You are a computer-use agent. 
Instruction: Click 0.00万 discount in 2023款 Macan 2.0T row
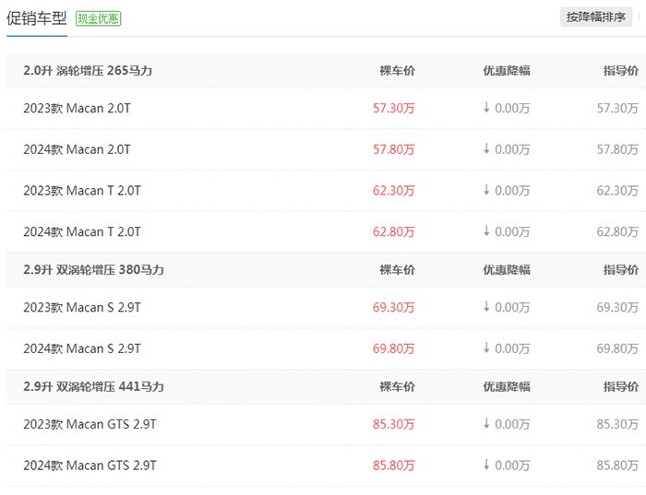(512, 108)
